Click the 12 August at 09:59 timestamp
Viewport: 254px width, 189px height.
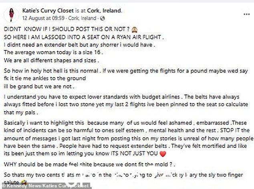(x=43, y=18)
